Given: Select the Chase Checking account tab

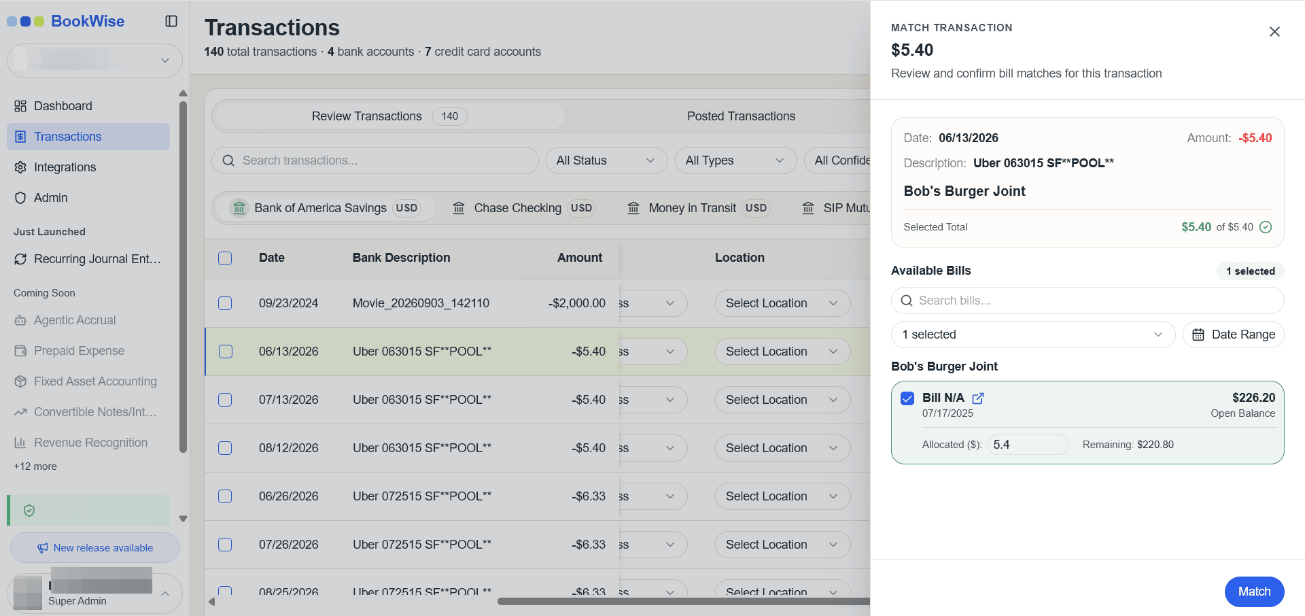Looking at the screenshot, I should pyautogui.click(x=523, y=208).
